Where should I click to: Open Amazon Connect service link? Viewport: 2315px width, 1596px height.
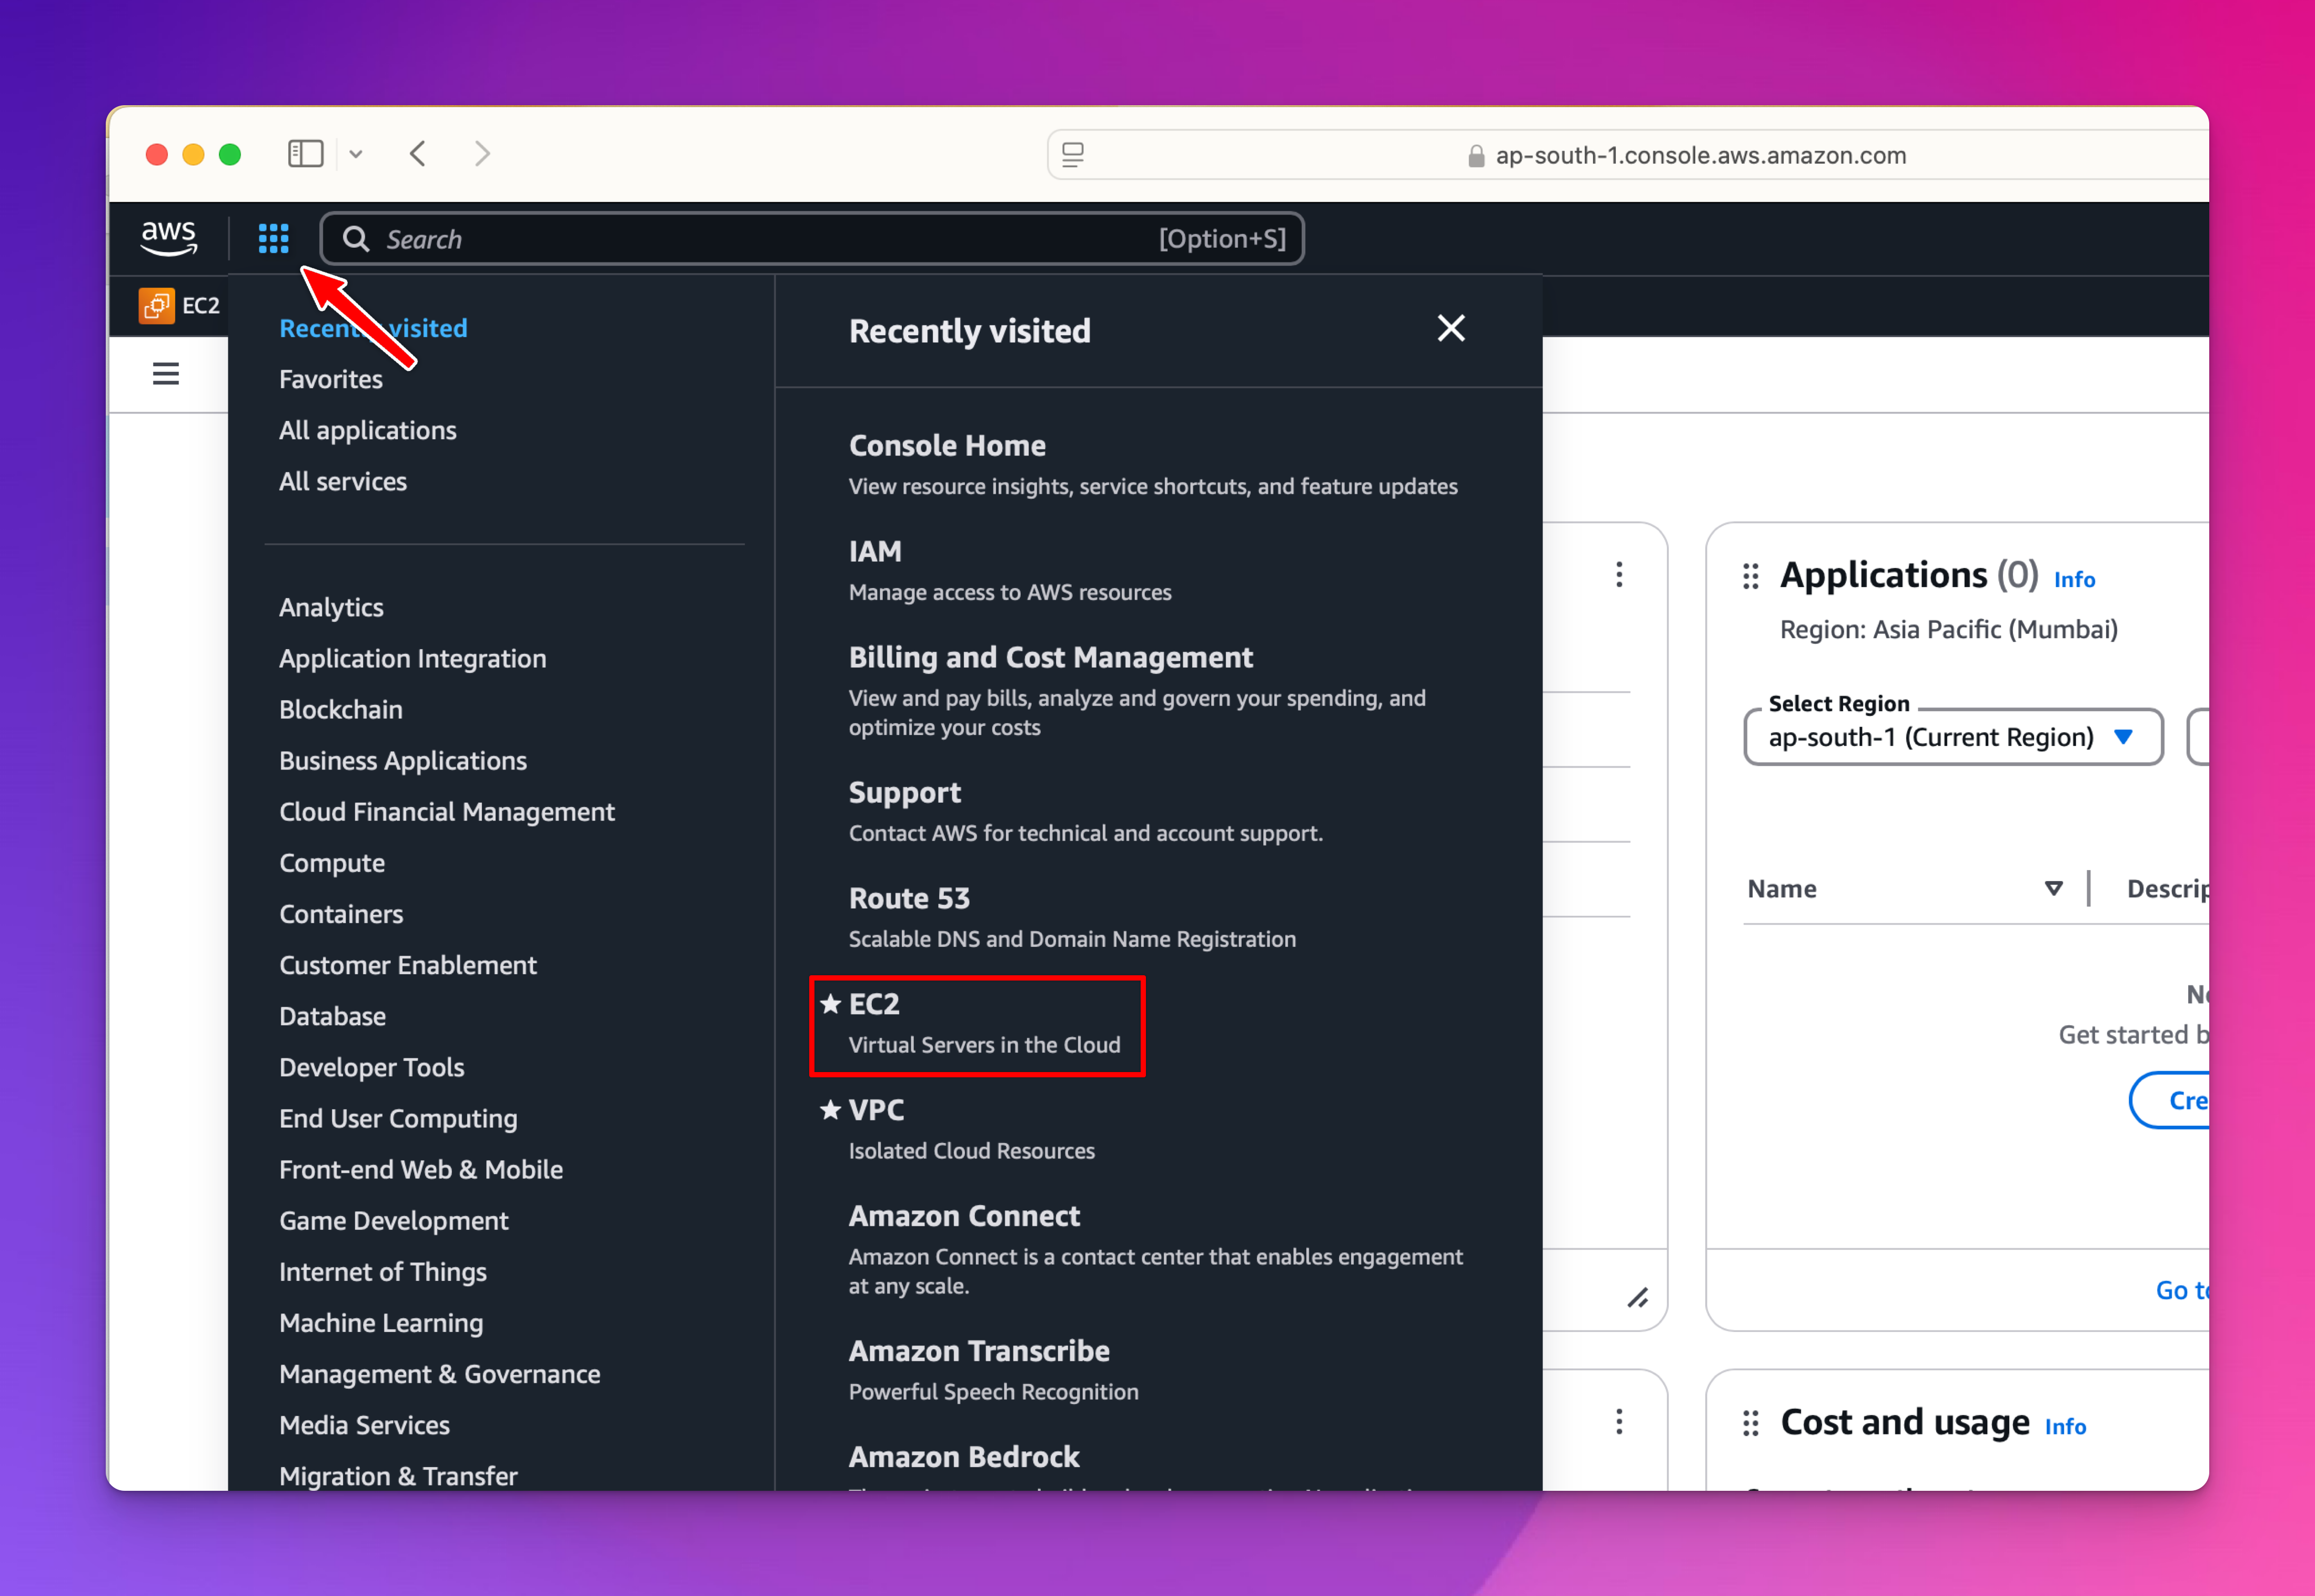tap(964, 1215)
